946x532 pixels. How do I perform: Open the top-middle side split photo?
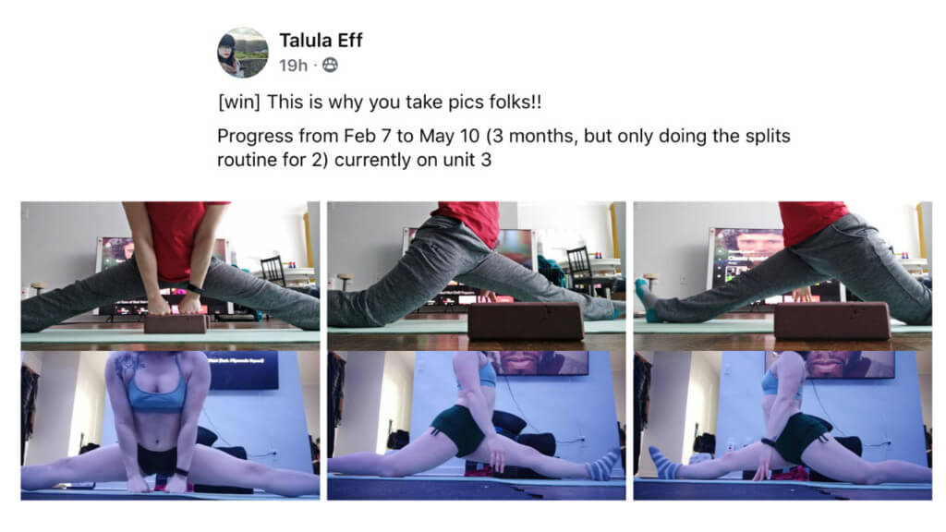[476, 275]
